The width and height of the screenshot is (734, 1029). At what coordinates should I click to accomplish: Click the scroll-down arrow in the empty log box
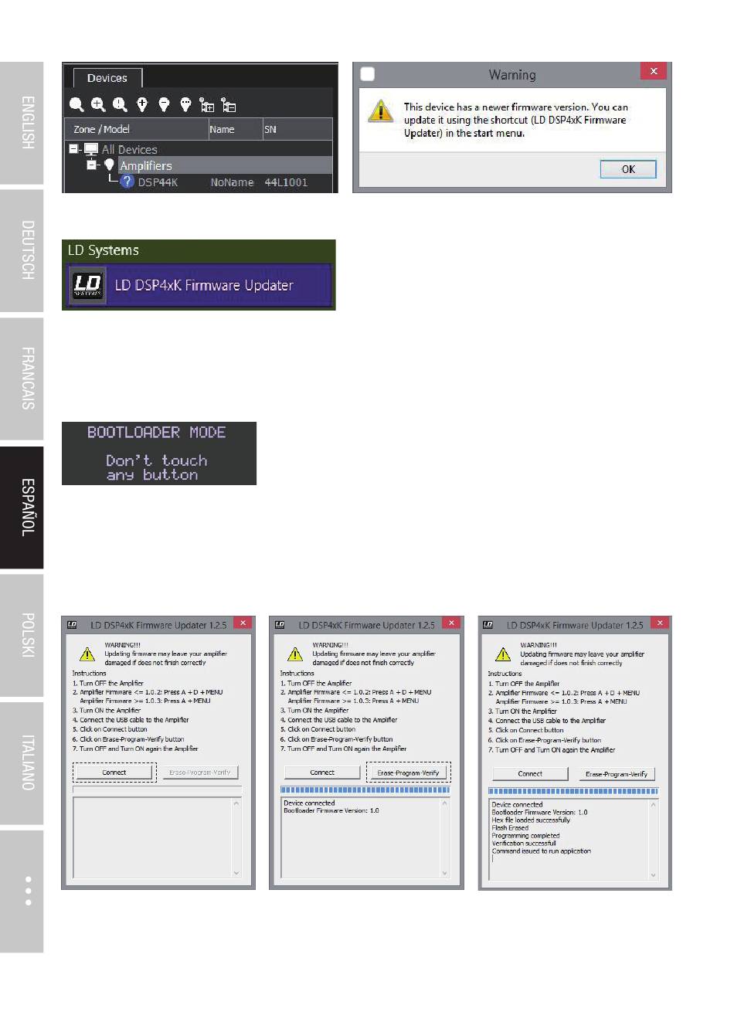click(236, 873)
